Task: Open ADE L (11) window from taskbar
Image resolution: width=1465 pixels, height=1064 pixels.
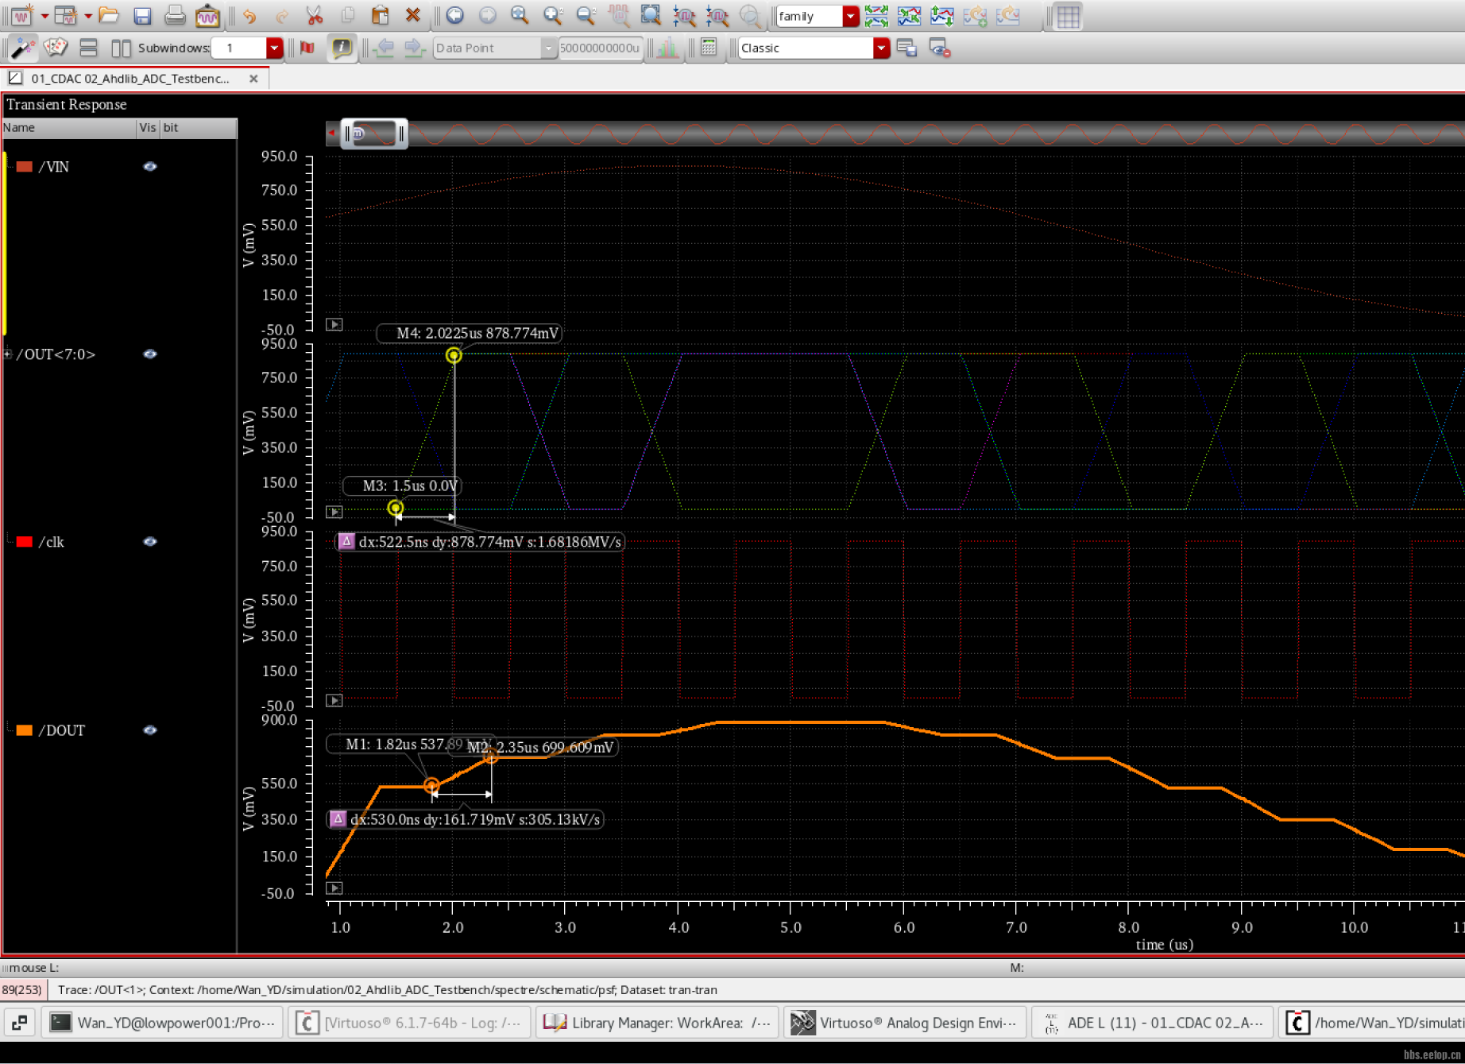Action: tap(1153, 1022)
